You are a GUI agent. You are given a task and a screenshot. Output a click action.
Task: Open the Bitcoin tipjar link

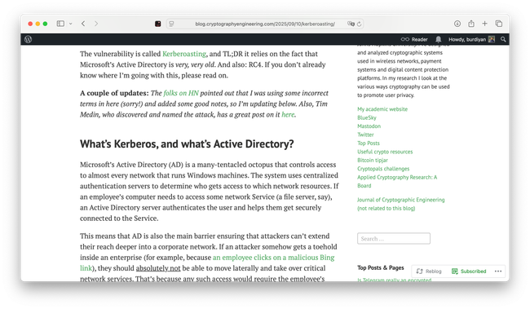coord(373,160)
